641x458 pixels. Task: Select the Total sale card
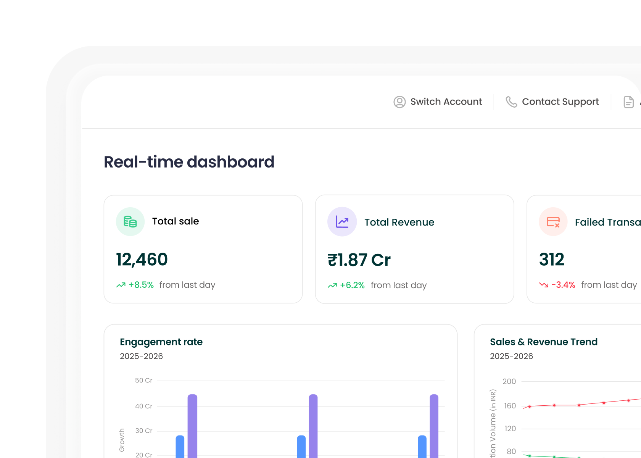click(x=203, y=249)
